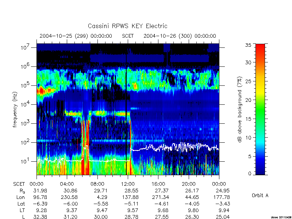This screenshot has height=219, width=292.
Task: Select end date text '2004-10-26 (300) 00:00:00'
Action: tap(180, 36)
